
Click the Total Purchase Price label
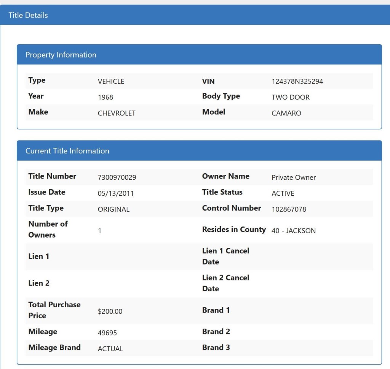pyautogui.click(x=54, y=310)
